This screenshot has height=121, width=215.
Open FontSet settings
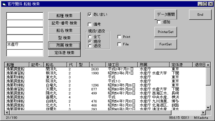click(x=166, y=44)
